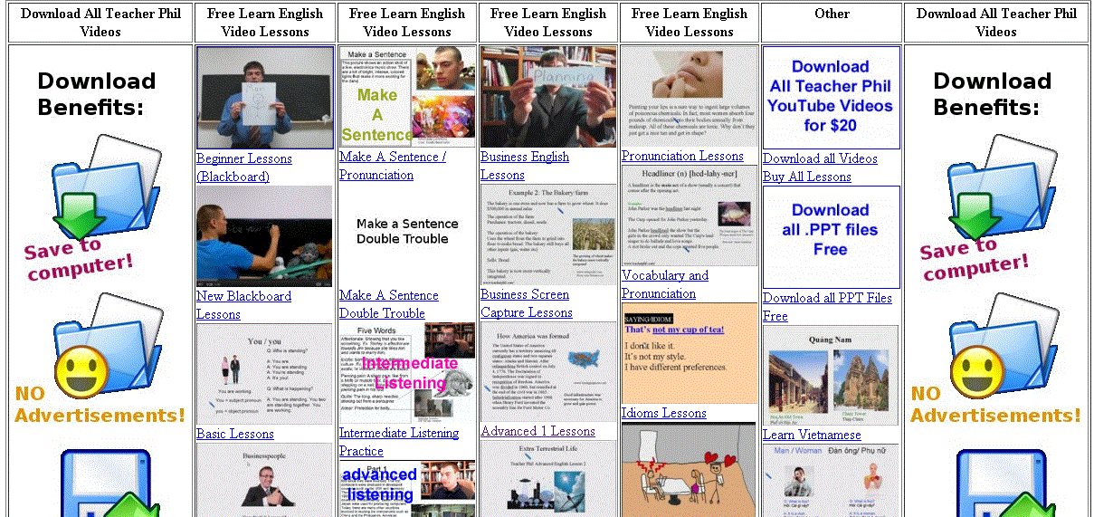
Task: Open Make A Sentence / Pronunciation link
Action: [393, 166]
